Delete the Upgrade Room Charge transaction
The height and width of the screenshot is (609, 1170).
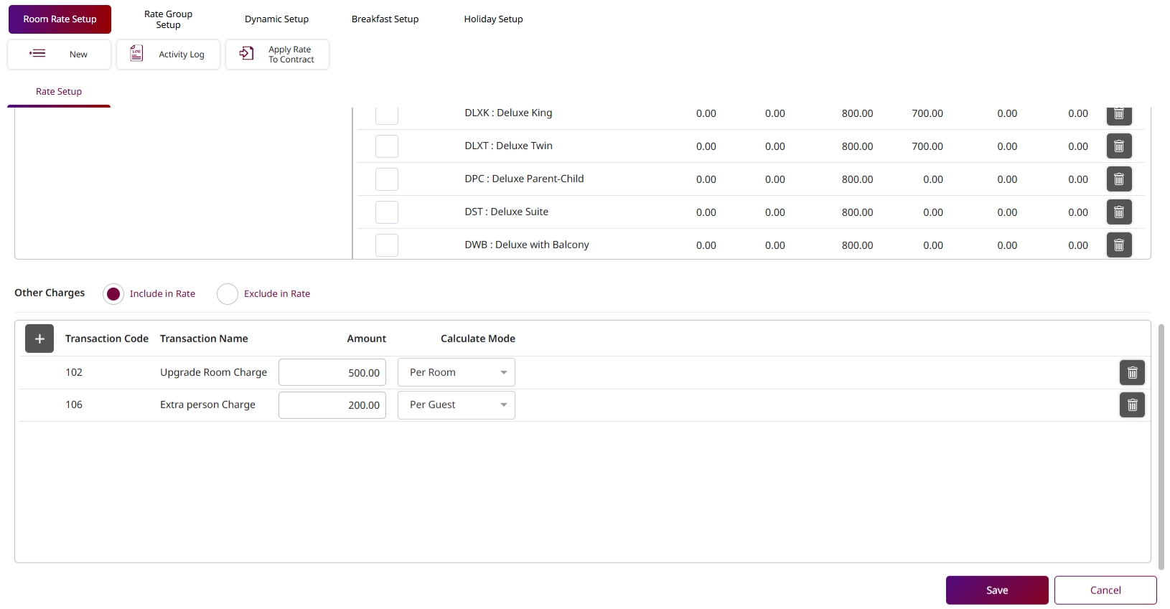1132,373
